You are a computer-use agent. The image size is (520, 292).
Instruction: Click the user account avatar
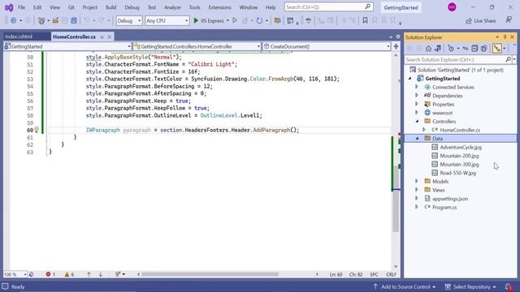(452, 7)
